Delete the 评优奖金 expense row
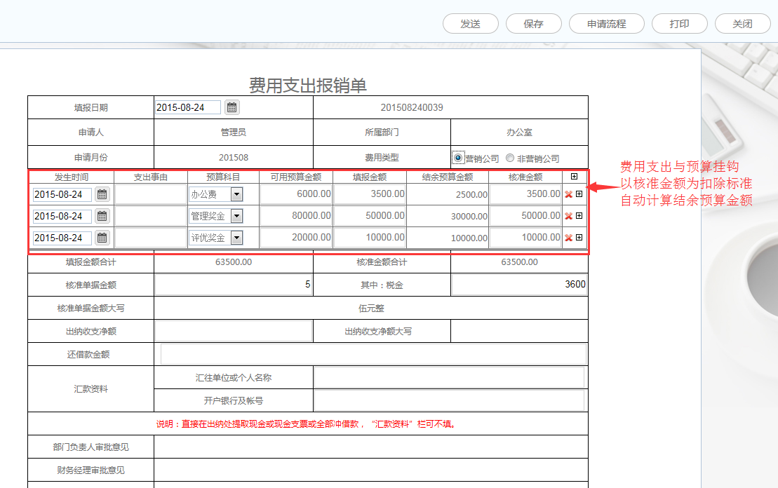Image resolution: width=778 pixels, height=488 pixels. click(568, 238)
